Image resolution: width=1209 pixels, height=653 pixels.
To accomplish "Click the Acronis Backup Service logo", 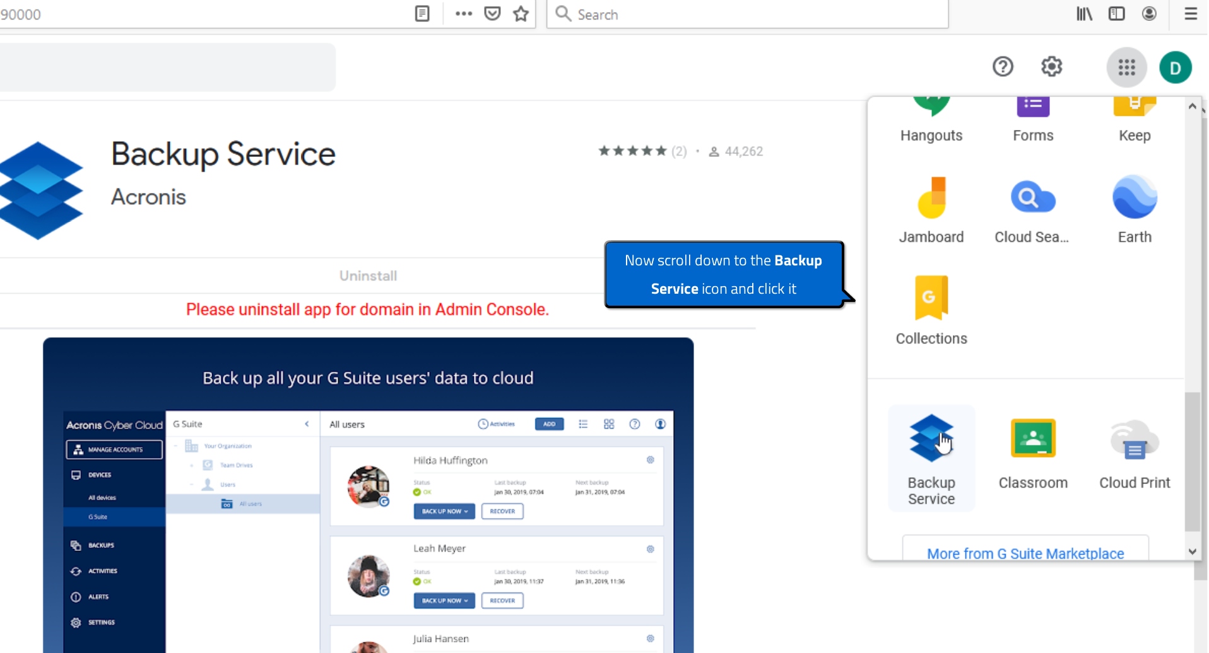I will pos(41,190).
